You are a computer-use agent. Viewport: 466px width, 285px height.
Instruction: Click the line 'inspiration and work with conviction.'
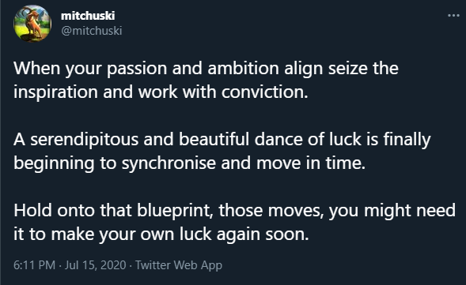click(x=161, y=92)
